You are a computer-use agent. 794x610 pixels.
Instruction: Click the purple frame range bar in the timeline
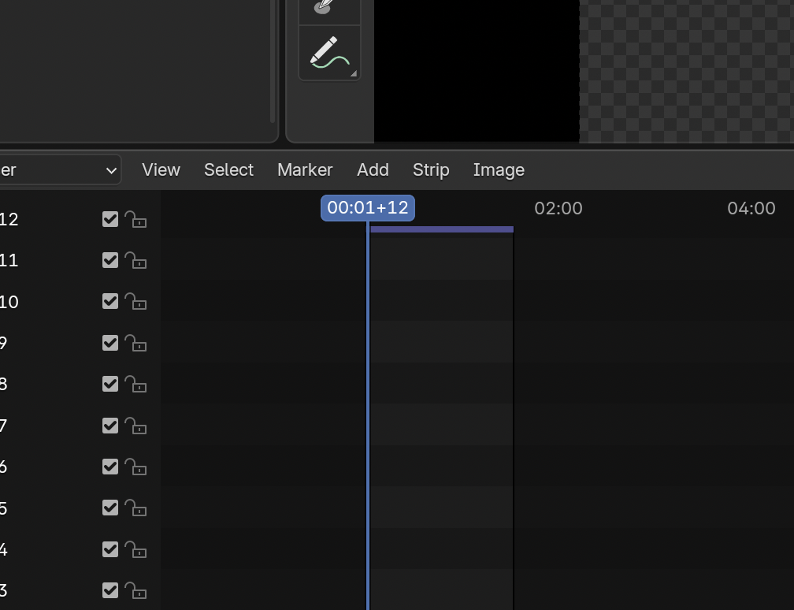pos(442,229)
